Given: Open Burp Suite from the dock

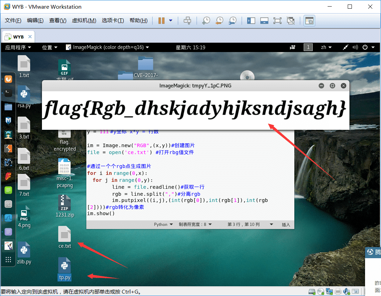Looking at the screenshot, I should (9, 149).
